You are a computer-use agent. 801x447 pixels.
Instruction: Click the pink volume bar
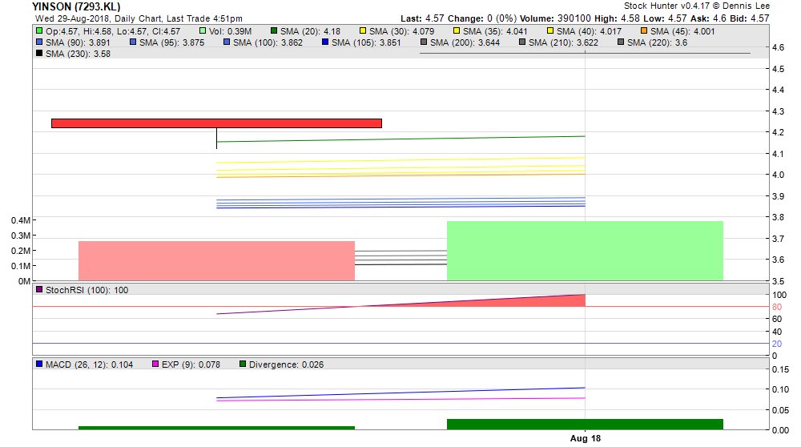(216, 260)
